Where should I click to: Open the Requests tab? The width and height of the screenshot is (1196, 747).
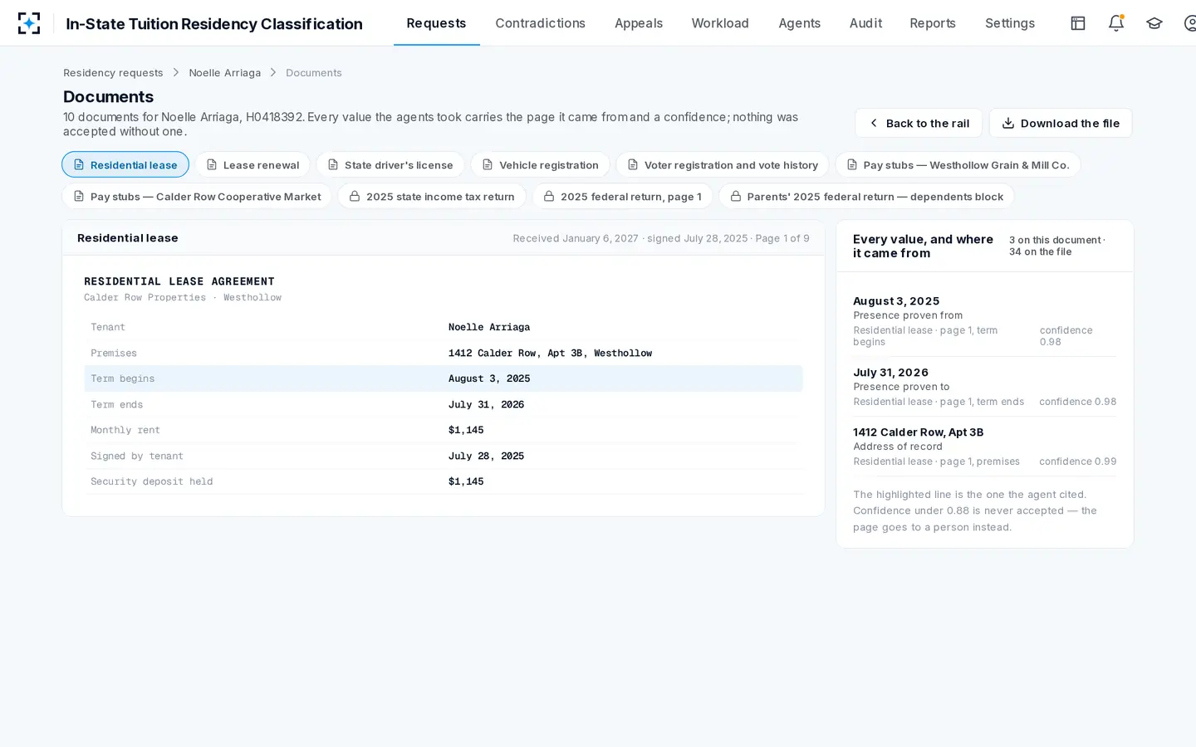(436, 23)
